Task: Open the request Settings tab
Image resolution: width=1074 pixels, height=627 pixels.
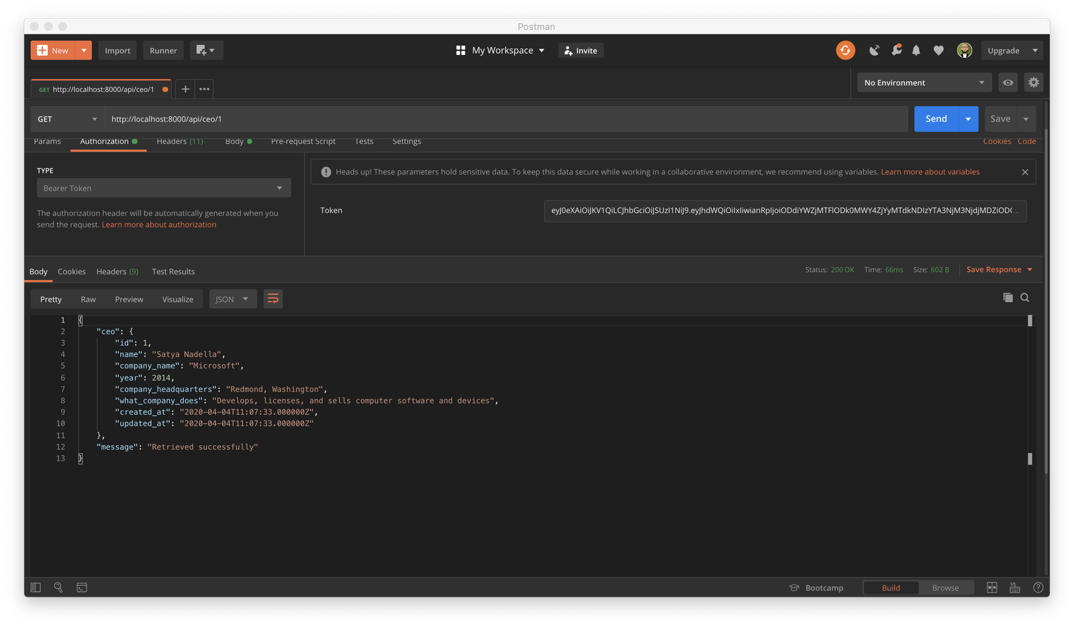Action: [407, 141]
